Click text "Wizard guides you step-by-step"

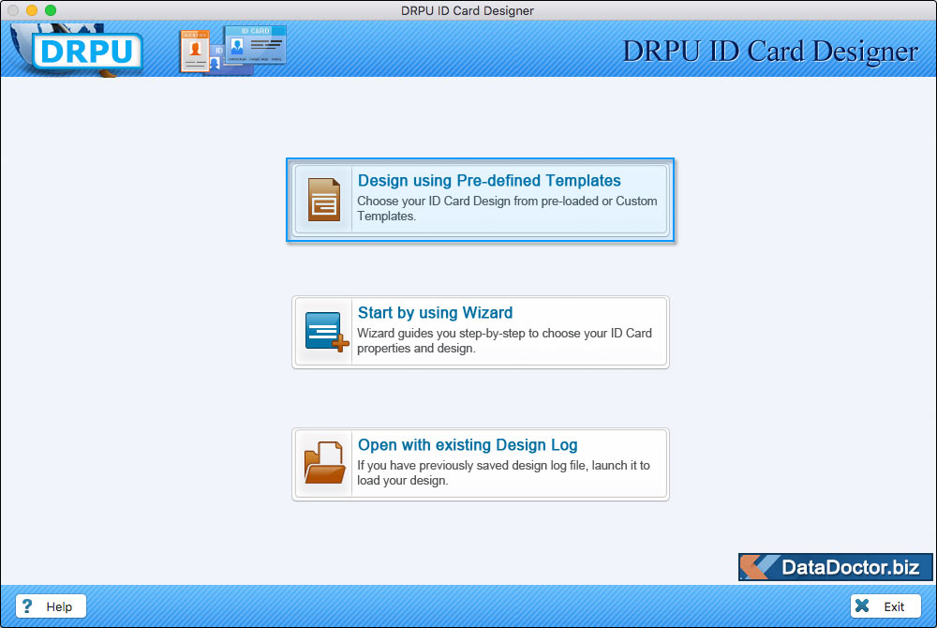click(441, 334)
